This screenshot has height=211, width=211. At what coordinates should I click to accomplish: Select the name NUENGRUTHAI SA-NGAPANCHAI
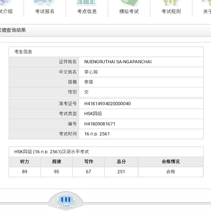pos(118,62)
